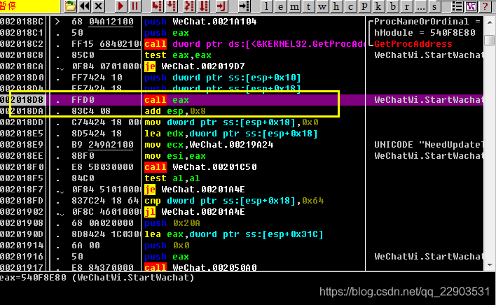Image resolution: width=496 pixels, height=305 pixels.
Task: Open Threads window via 't' button
Action: (308, 6)
